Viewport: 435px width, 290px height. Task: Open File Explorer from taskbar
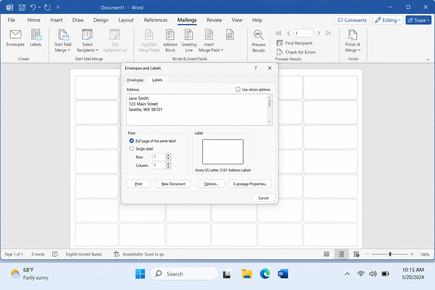tap(247, 274)
